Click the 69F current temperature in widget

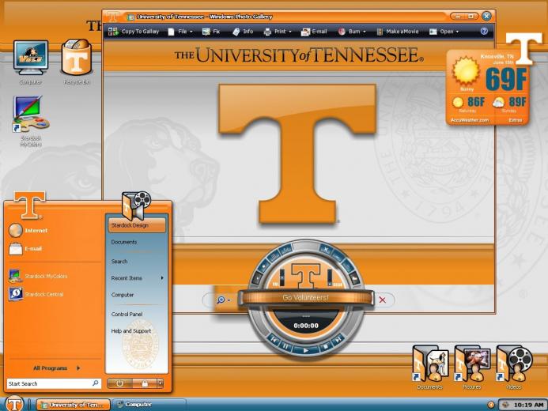coord(506,79)
